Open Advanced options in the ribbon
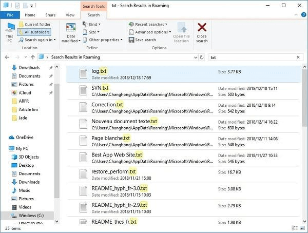 [151, 32]
